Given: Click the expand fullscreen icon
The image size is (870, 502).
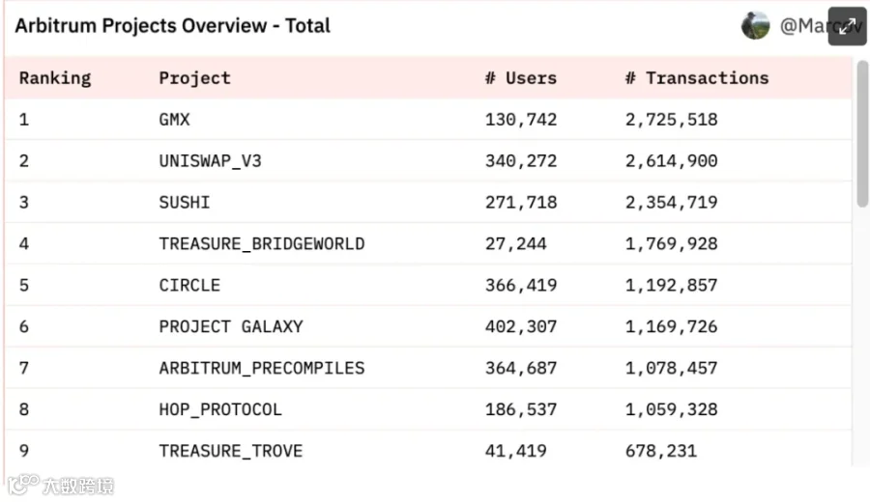Looking at the screenshot, I should tap(847, 26).
